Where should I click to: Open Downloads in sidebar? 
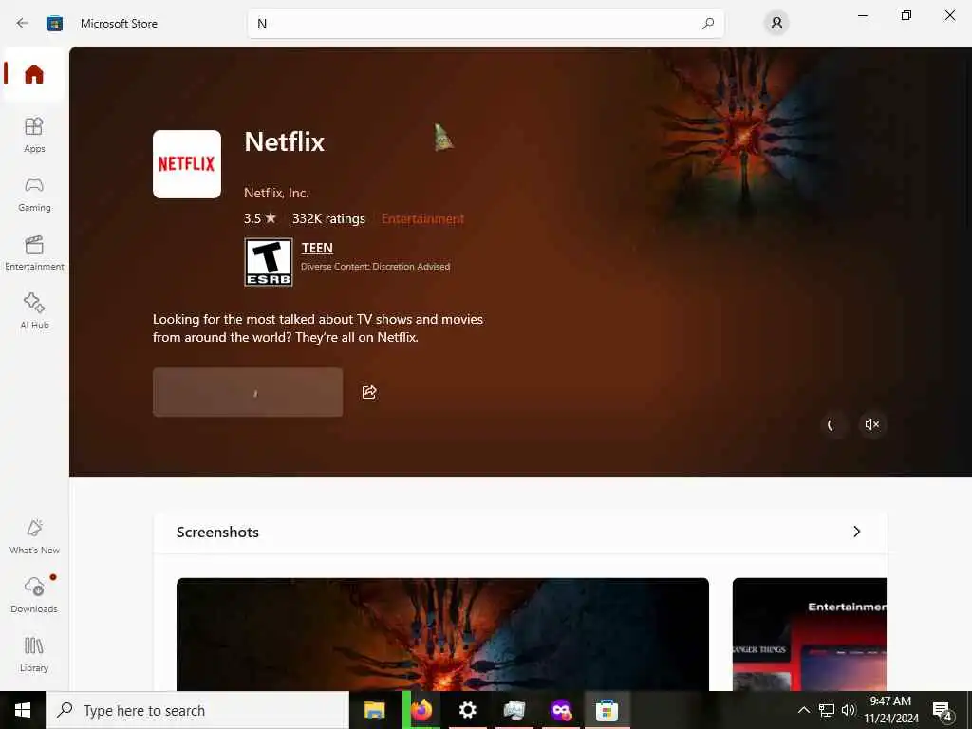(x=34, y=595)
